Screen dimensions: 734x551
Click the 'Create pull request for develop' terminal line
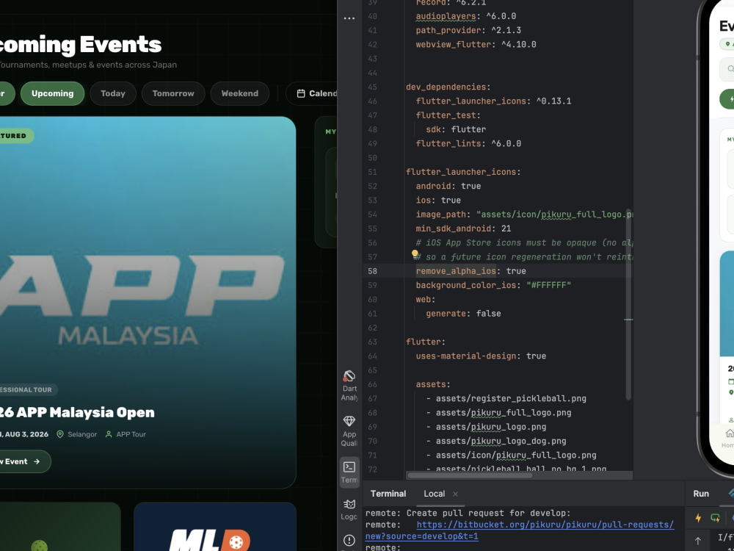[x=468, y=513]
